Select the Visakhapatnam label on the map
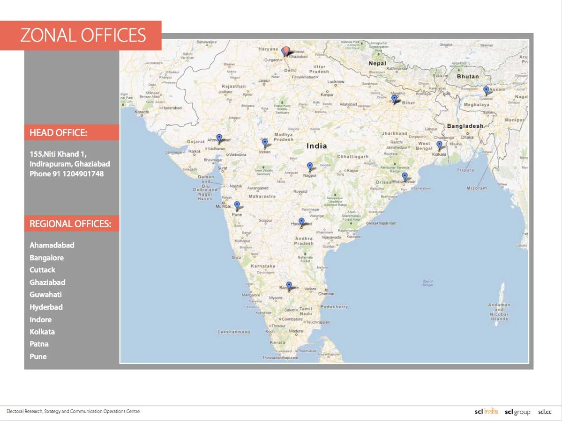 point(382,223)
